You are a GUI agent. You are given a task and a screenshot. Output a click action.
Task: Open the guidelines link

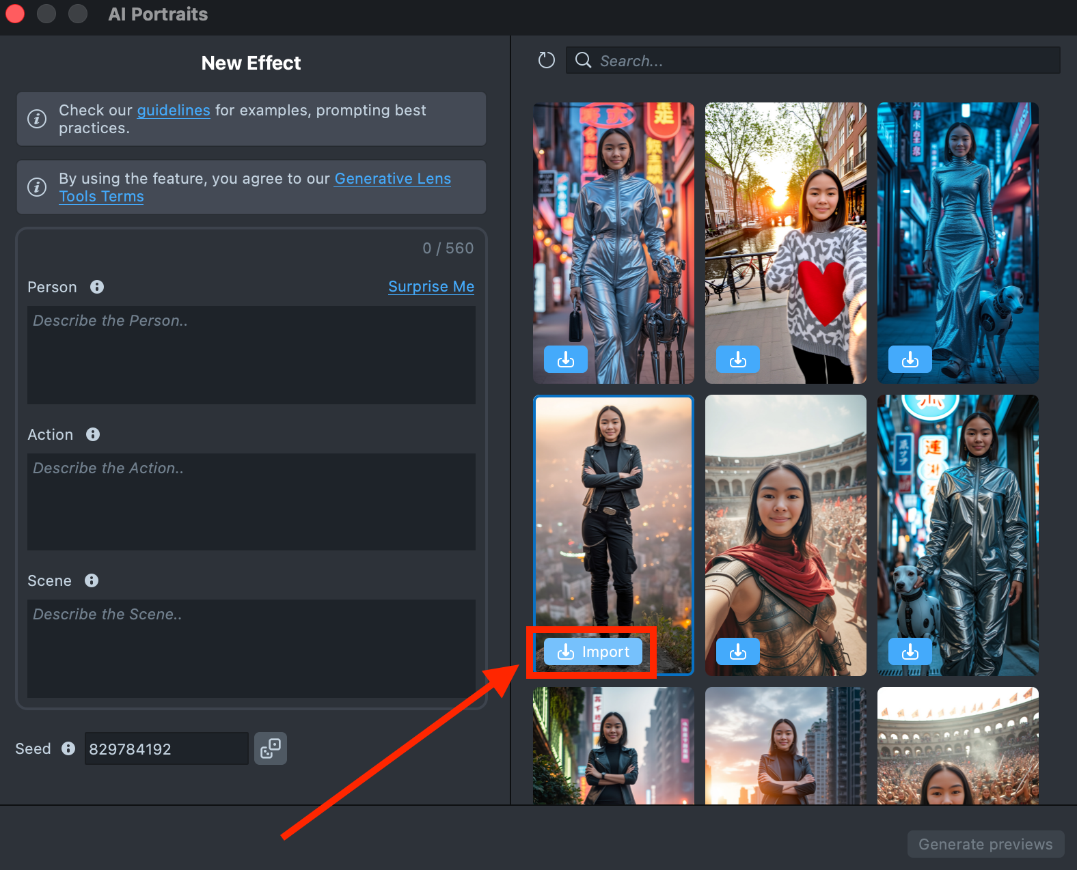[x=174, y=111]
